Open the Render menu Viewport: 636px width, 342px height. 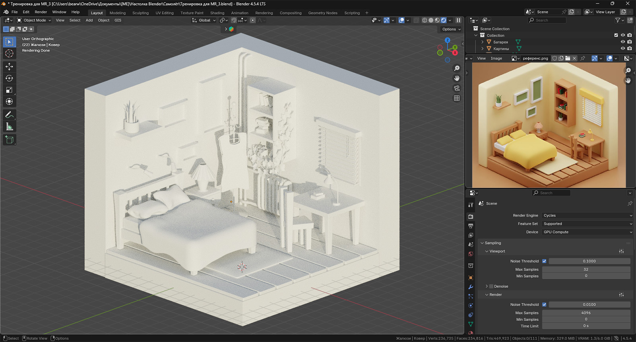[x=41, y=12]
